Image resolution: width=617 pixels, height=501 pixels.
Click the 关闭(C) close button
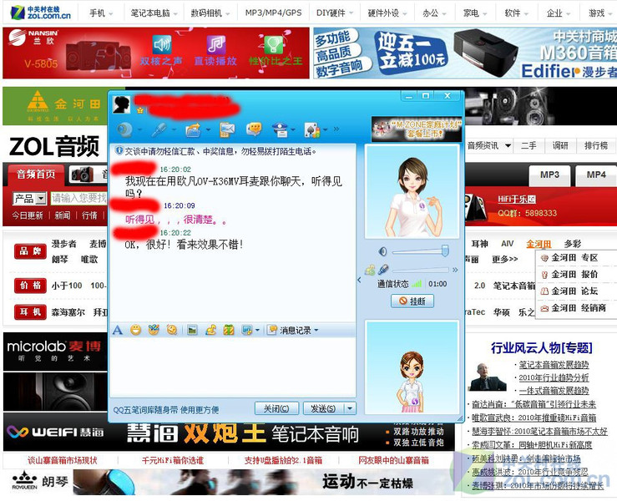point(276,408)
